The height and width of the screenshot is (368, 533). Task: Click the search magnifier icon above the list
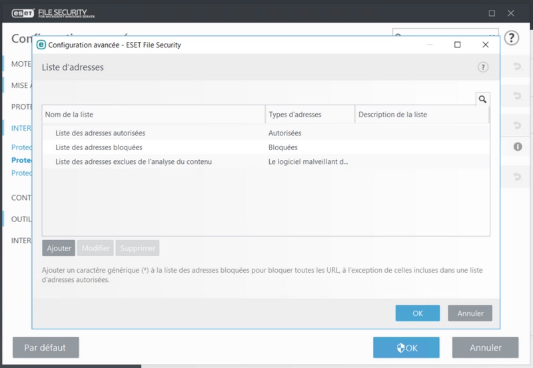pos(482,99)
